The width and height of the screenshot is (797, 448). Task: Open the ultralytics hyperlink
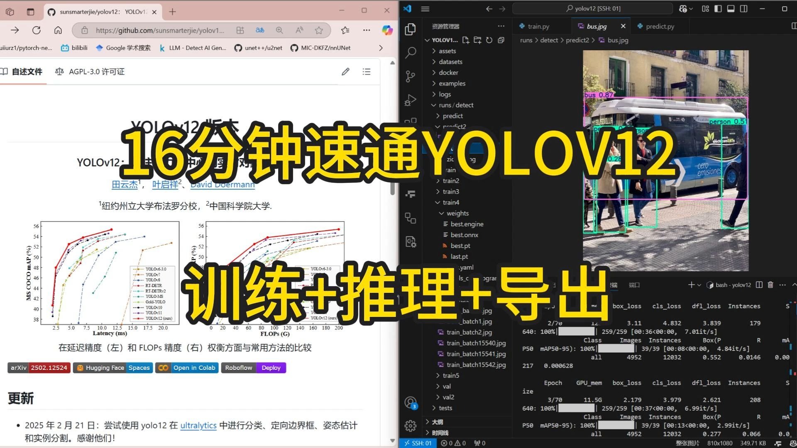198,426
